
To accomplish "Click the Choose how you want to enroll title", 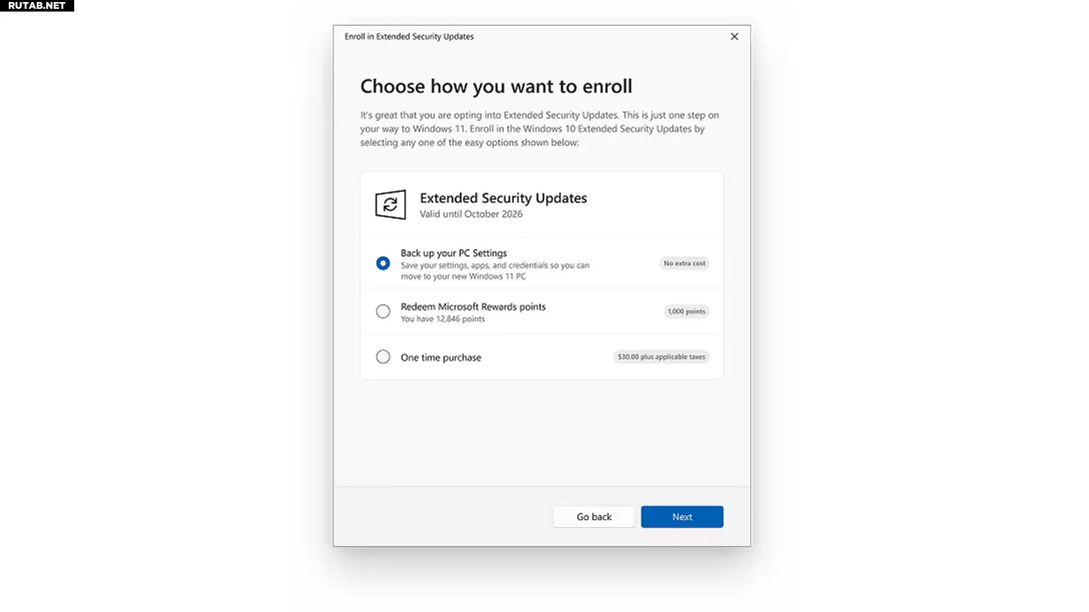I will pos(496,86).
